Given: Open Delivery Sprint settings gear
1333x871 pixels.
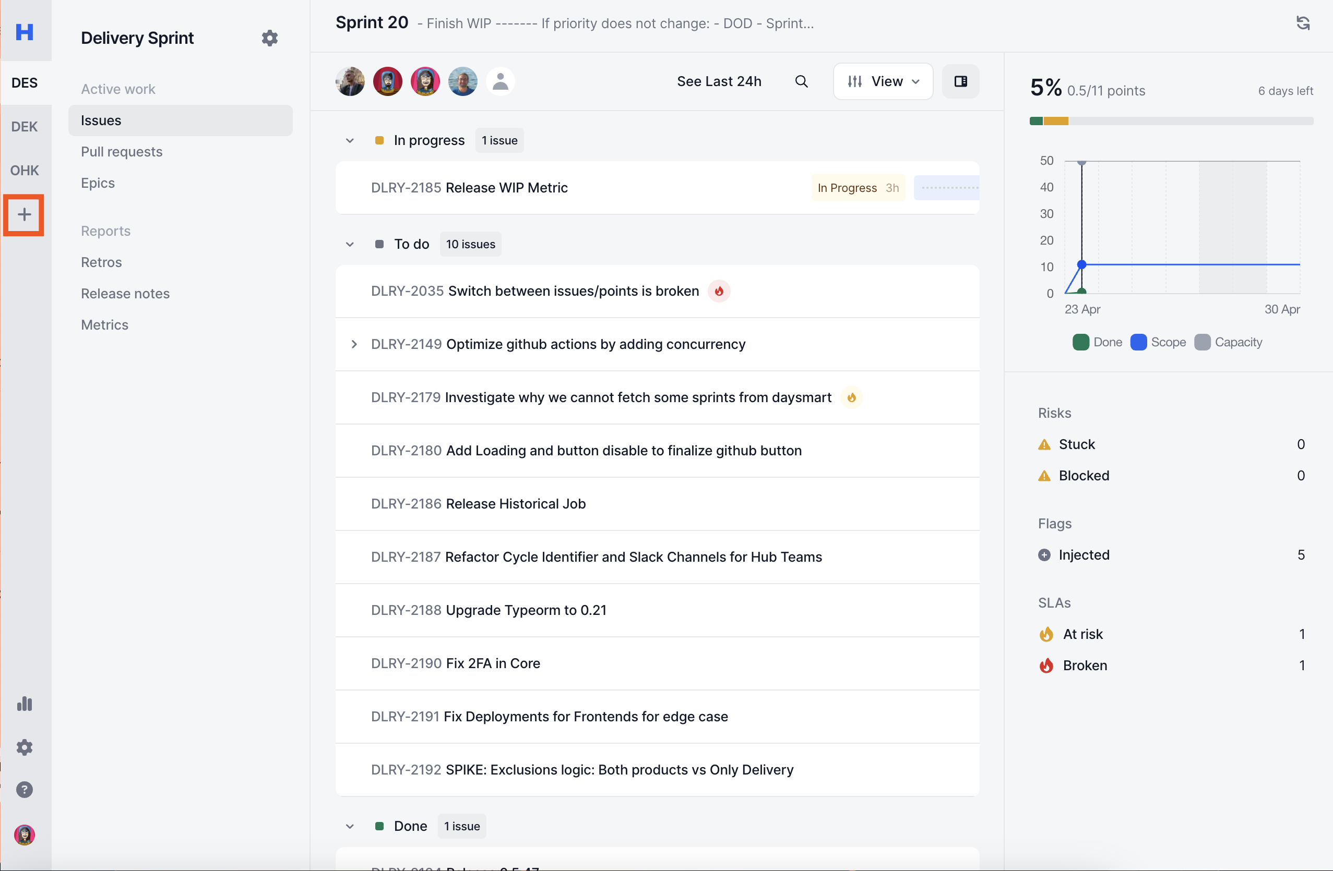Looking at the screenshot, I should [269, 38].
